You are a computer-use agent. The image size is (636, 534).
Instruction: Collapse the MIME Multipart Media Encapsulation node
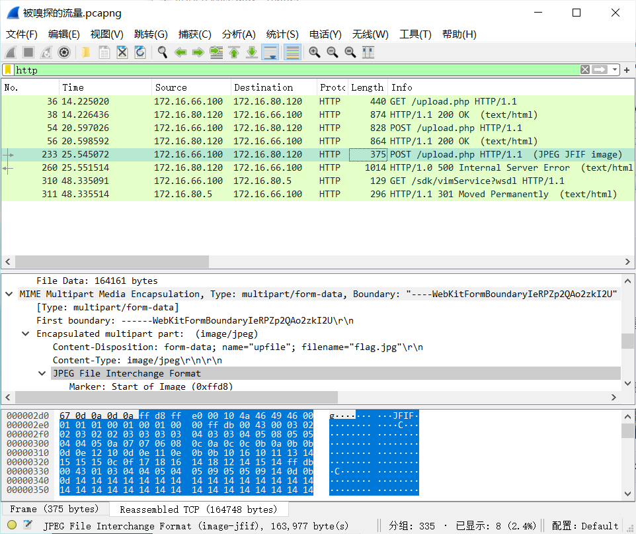[9, 294]
